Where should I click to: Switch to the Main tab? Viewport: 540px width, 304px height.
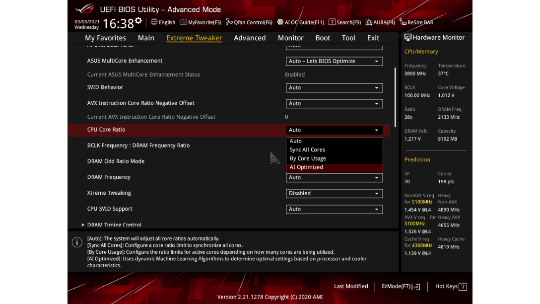146,38
